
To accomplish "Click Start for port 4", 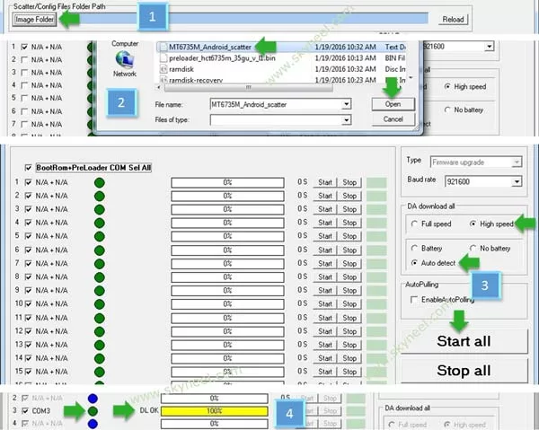I will coord(325,223).
